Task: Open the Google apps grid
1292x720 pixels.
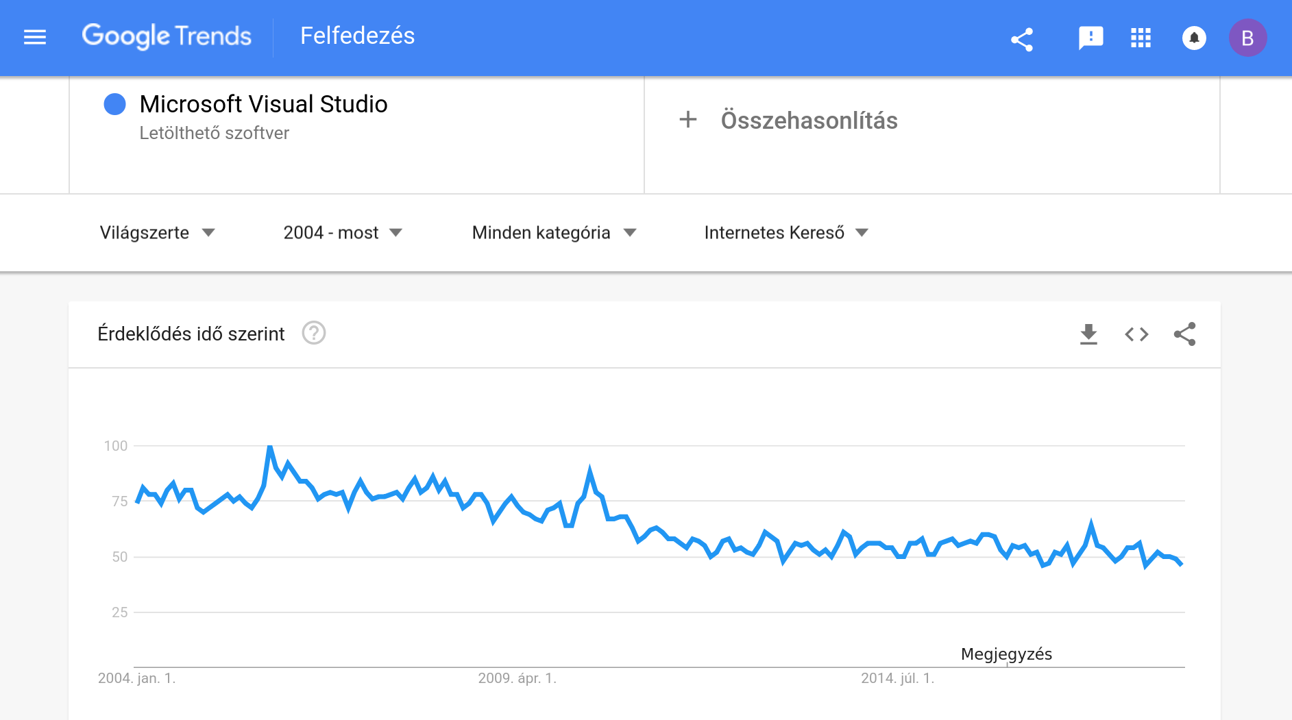Action: point(1141,38)
